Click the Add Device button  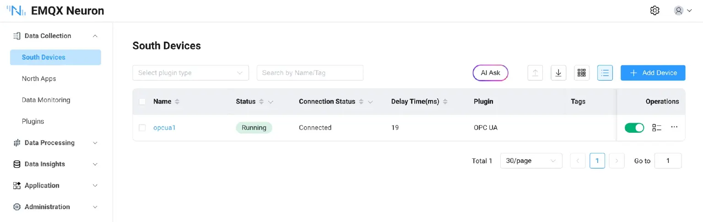653,73
